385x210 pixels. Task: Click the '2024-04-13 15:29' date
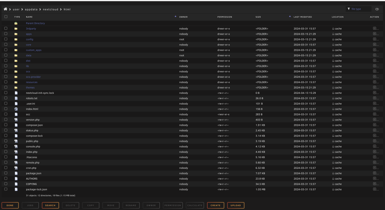[x=305, y=93]
